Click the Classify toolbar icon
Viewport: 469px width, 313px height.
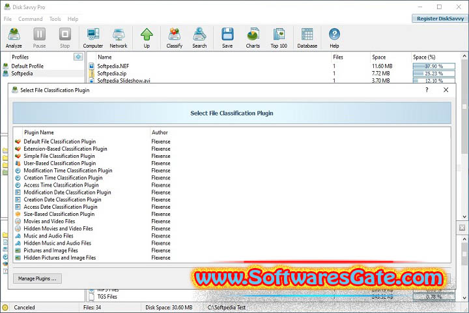(175, 38)
